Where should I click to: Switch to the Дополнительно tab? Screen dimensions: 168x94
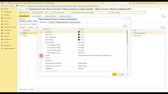(x=75, y=22)
